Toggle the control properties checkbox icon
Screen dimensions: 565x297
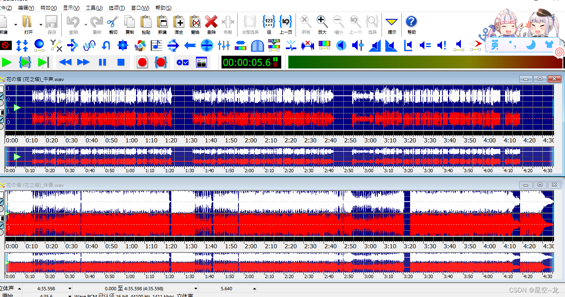183,63
